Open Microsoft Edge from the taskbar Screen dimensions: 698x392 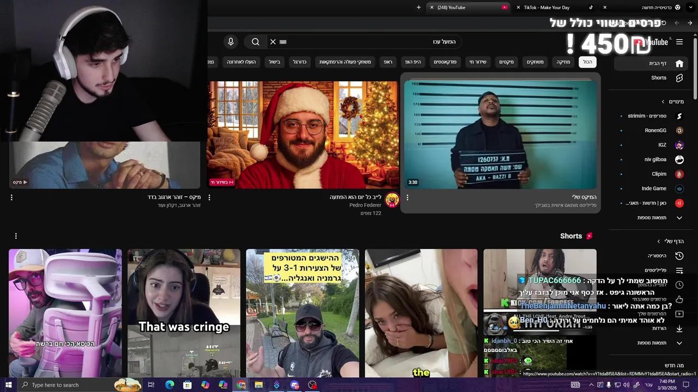[170, 385]
